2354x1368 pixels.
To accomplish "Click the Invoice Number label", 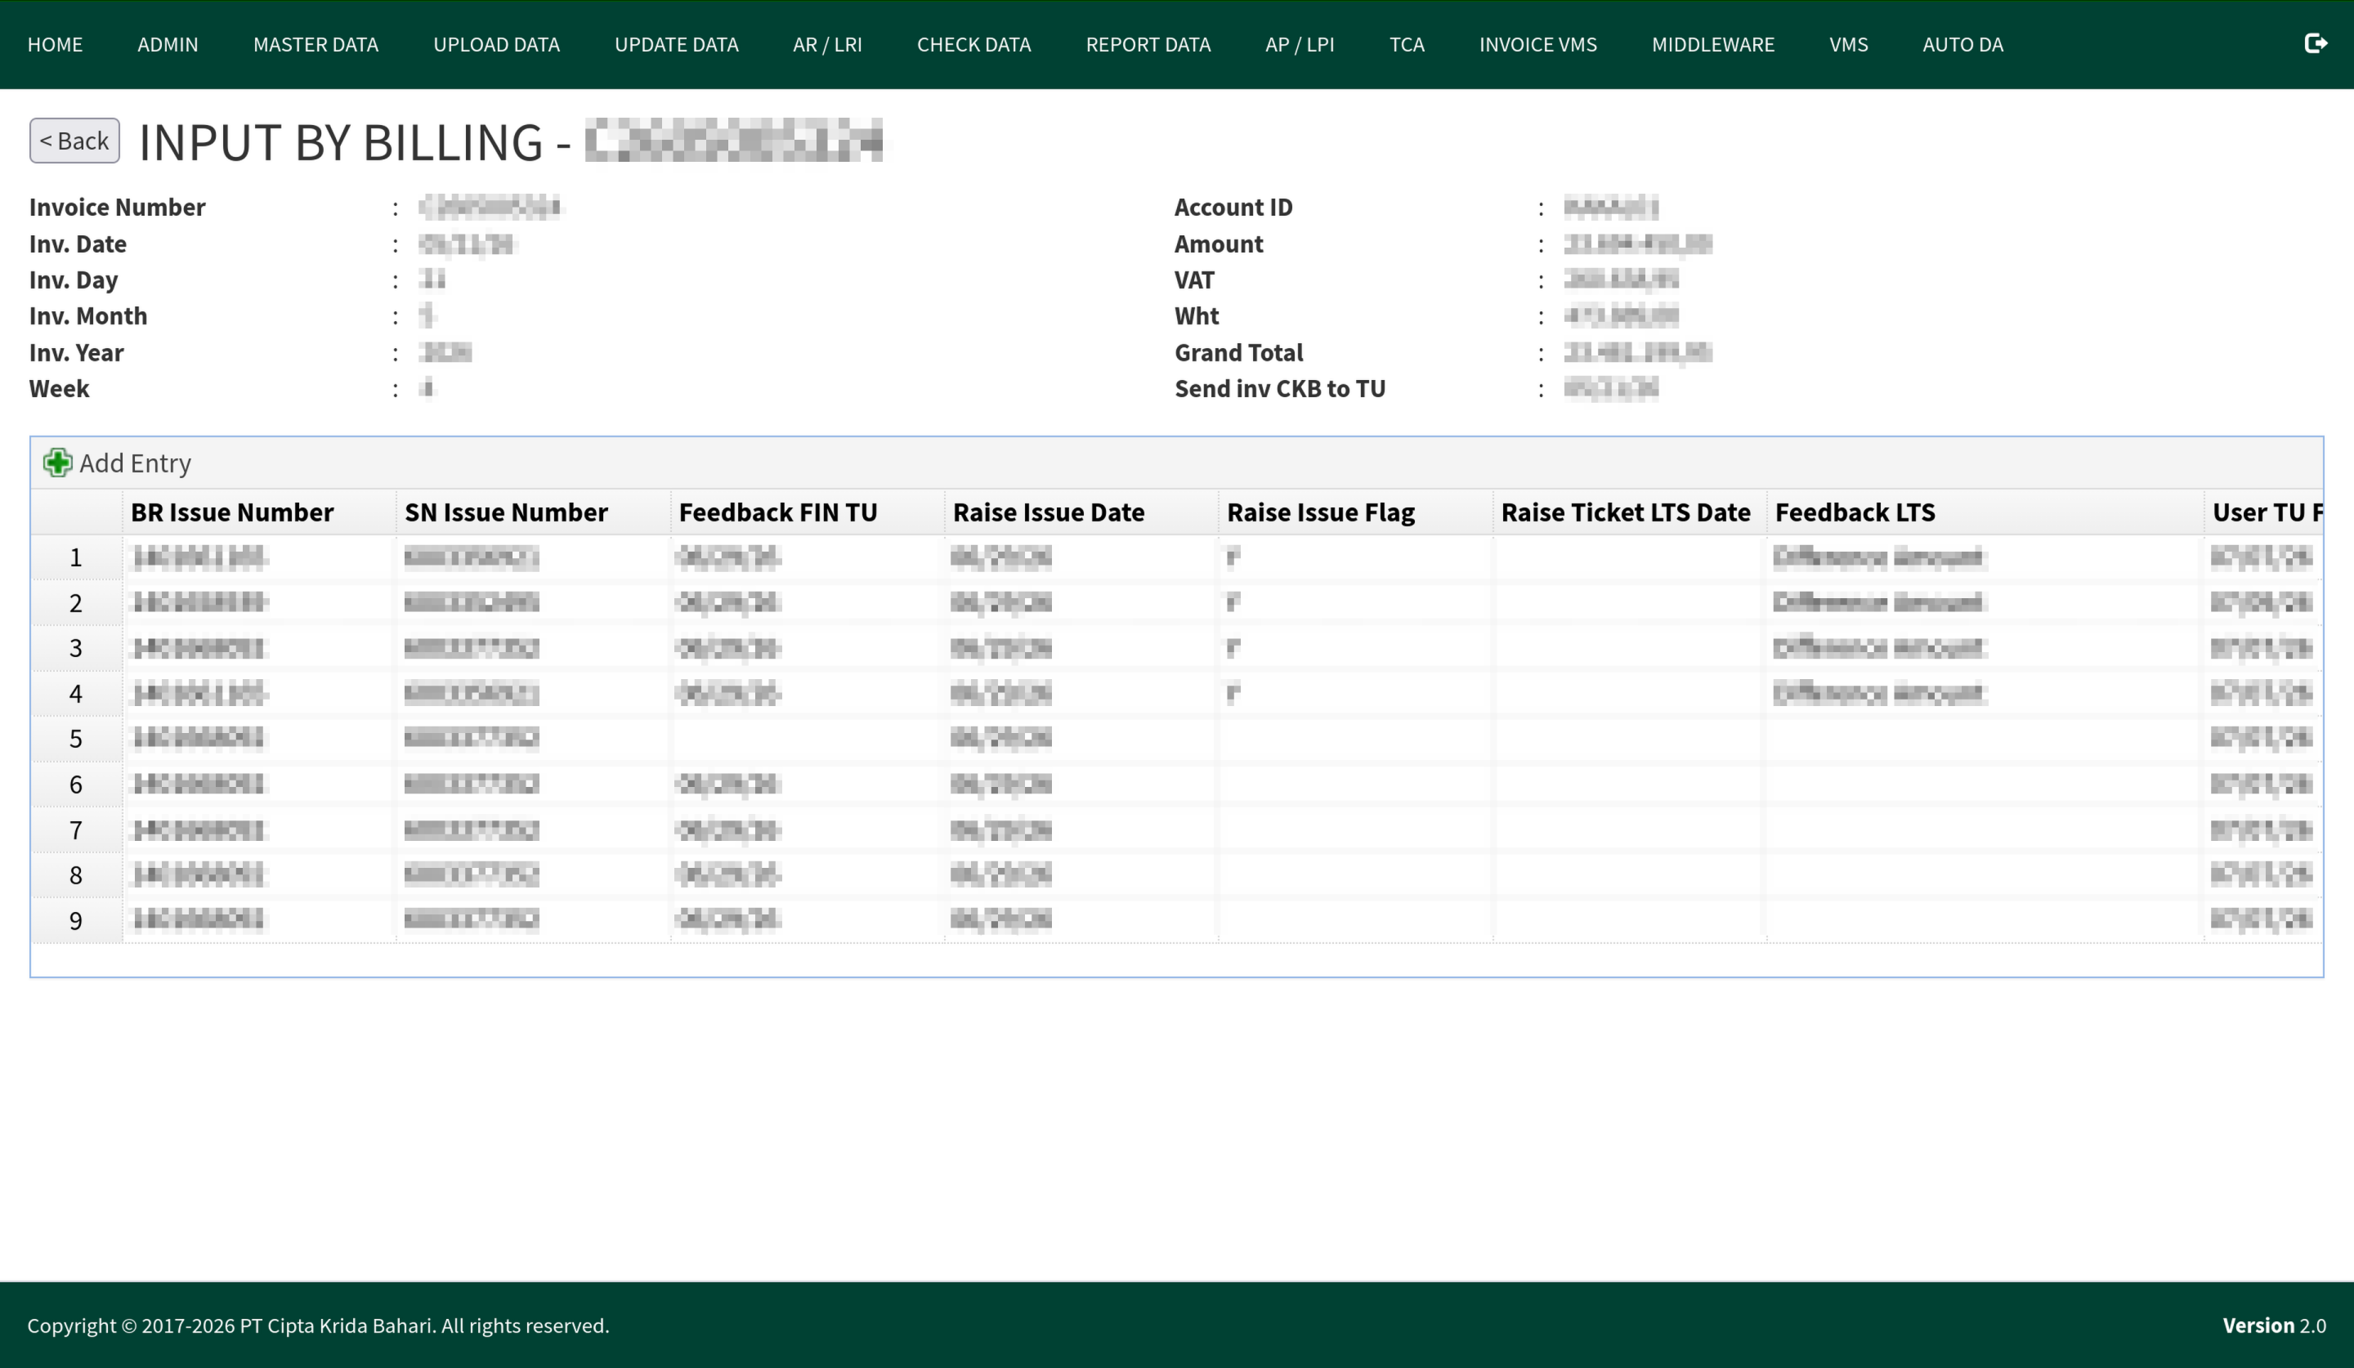I will coord(117,208).
